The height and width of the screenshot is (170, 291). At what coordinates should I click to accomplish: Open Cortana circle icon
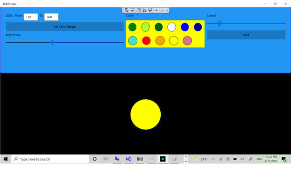click(x=94, y=159)
